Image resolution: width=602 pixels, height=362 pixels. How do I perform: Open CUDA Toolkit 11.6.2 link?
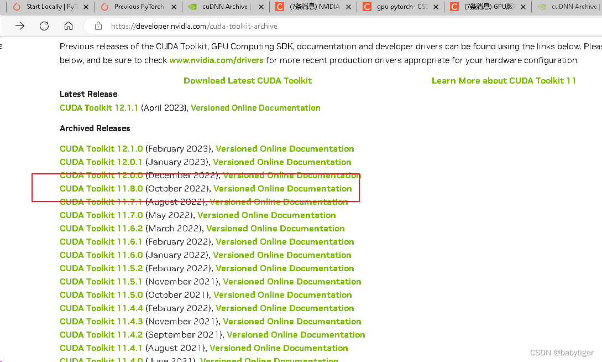click(101, 229)
